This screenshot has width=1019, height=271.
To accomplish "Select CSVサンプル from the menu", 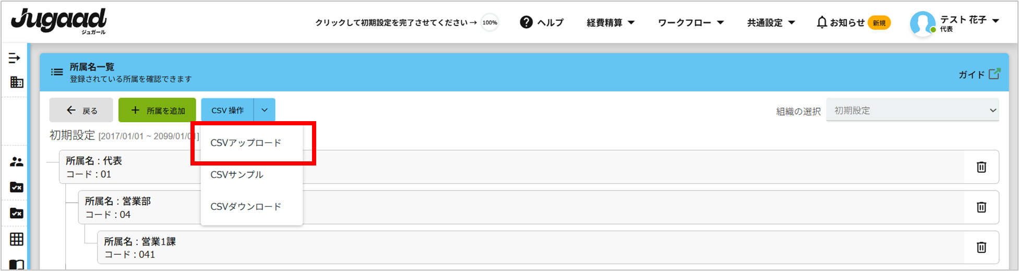I will 237,175.
